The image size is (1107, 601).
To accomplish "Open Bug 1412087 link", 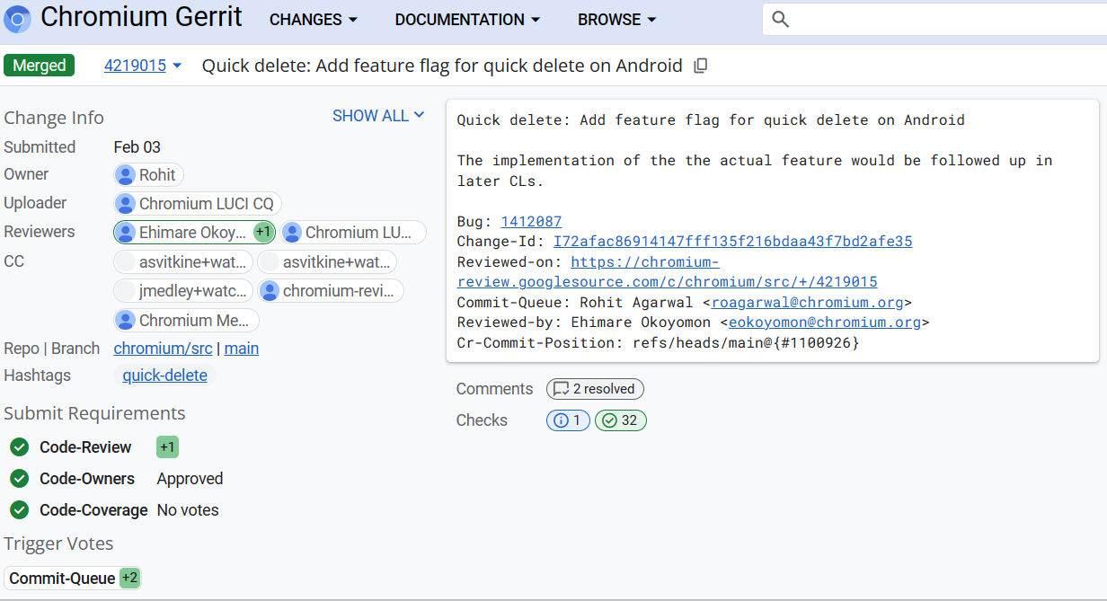I will point(531,222).
